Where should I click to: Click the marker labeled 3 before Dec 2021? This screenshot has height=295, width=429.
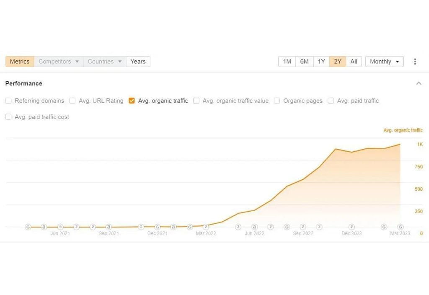(x=141, y=227)
